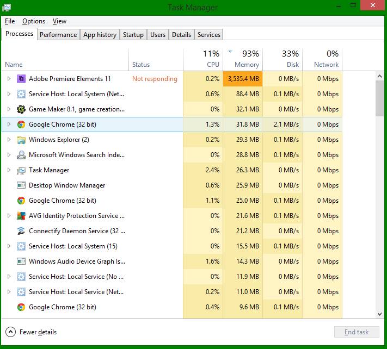Click Fewer details to collapse view
The image size is (387, 349).
[31, 332]
